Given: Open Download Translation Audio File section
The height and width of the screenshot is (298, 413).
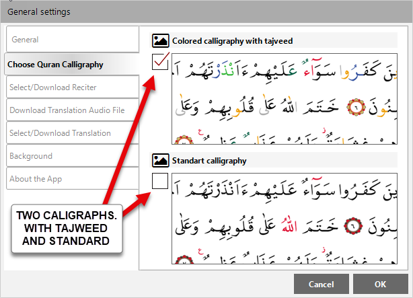Looking at the screenshot, I should point(73,110).
